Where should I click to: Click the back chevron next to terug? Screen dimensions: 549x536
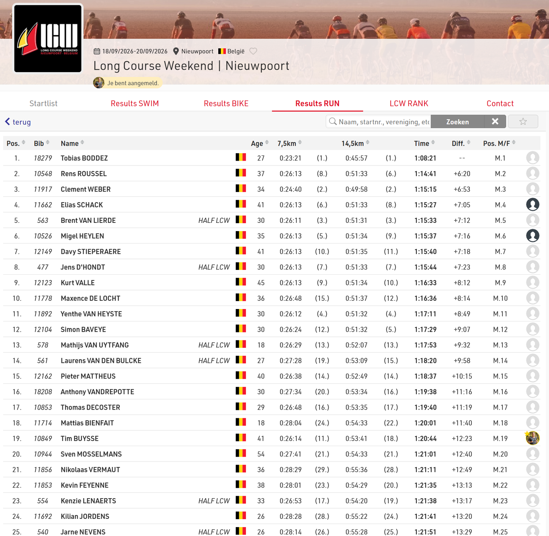(8, 122)
